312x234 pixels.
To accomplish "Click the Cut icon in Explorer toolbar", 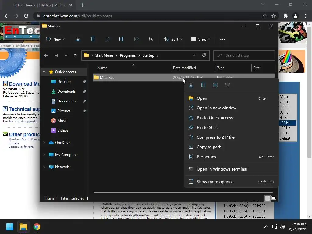I will tap(78, 39).
